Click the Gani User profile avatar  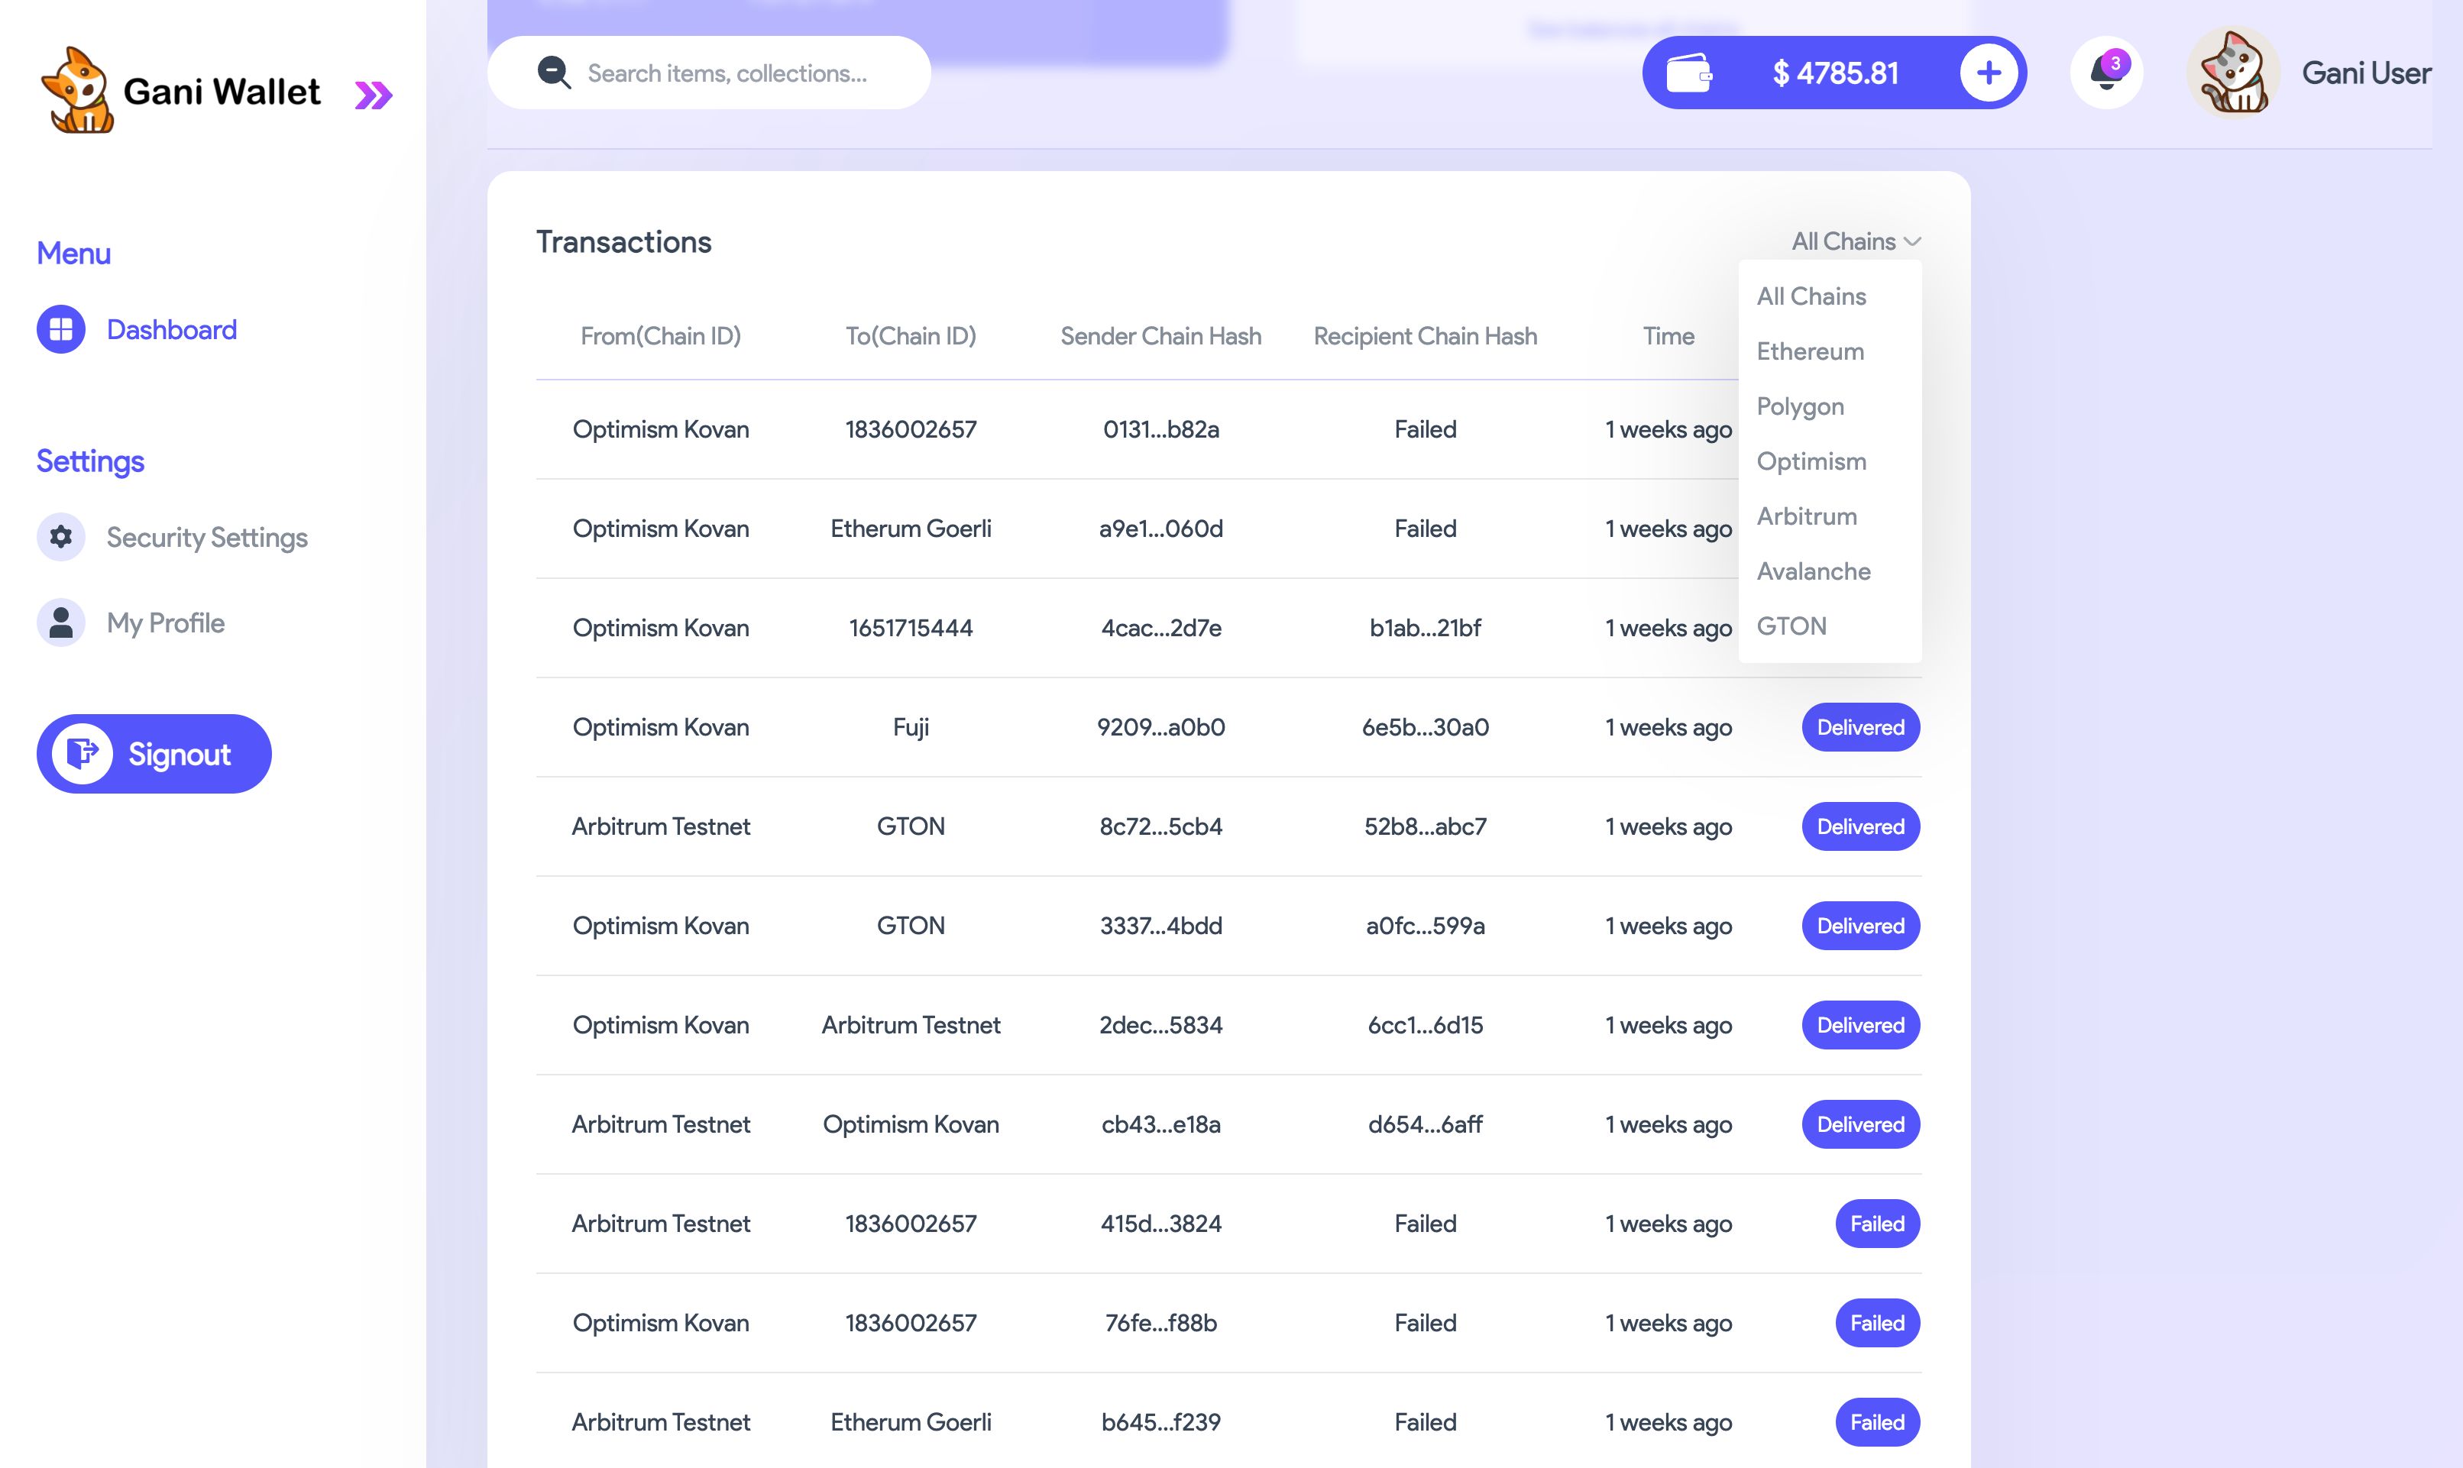(2232, 72)
